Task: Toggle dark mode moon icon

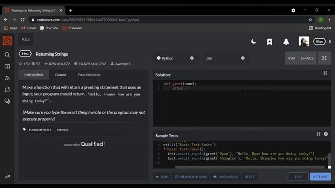Action: [253, 41]
